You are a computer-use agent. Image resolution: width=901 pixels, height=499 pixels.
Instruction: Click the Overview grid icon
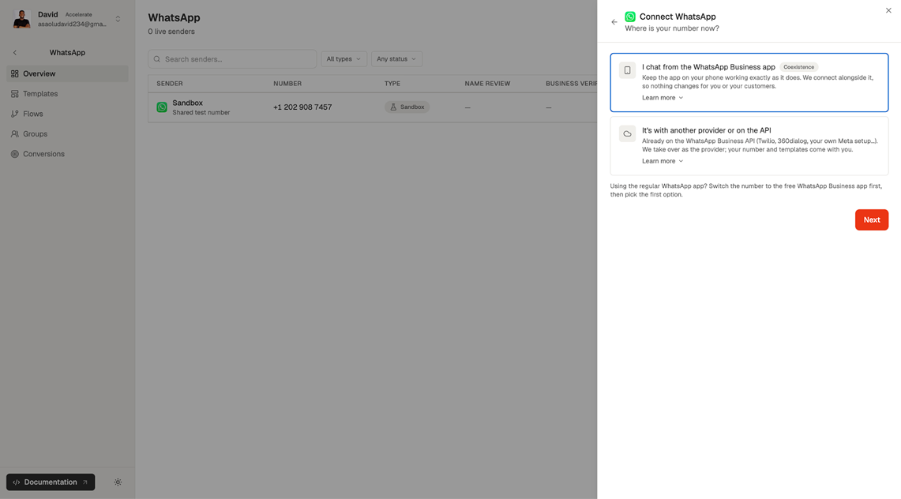(x=15, y=73)
